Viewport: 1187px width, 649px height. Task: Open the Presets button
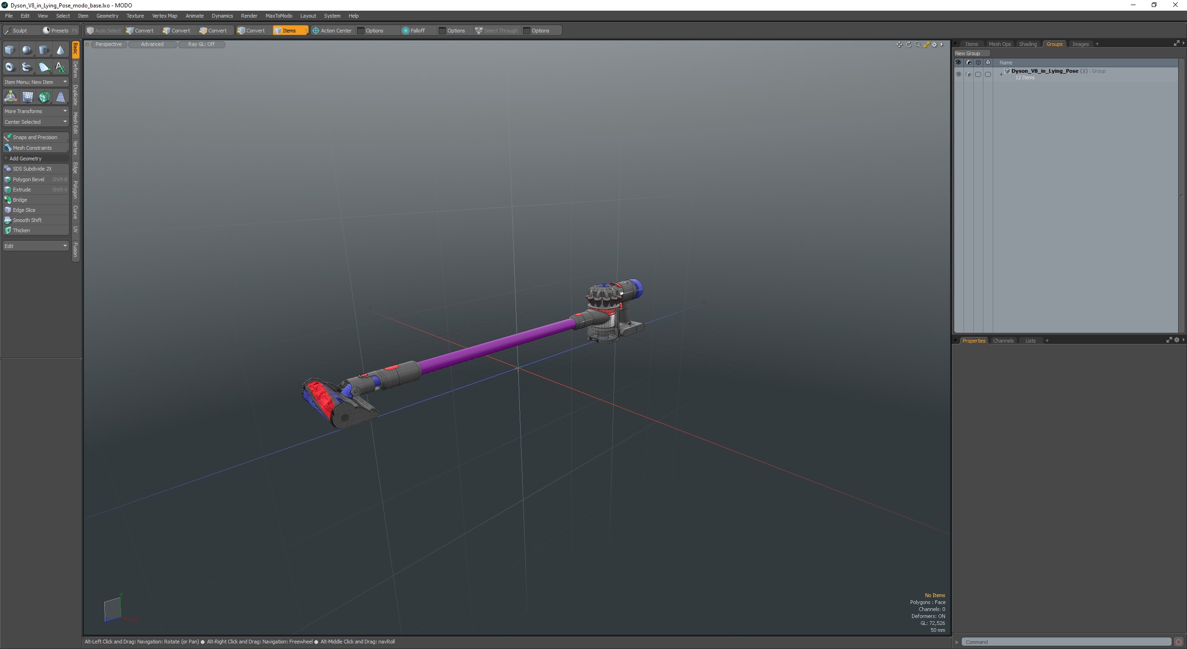click(x=60, y=31)
